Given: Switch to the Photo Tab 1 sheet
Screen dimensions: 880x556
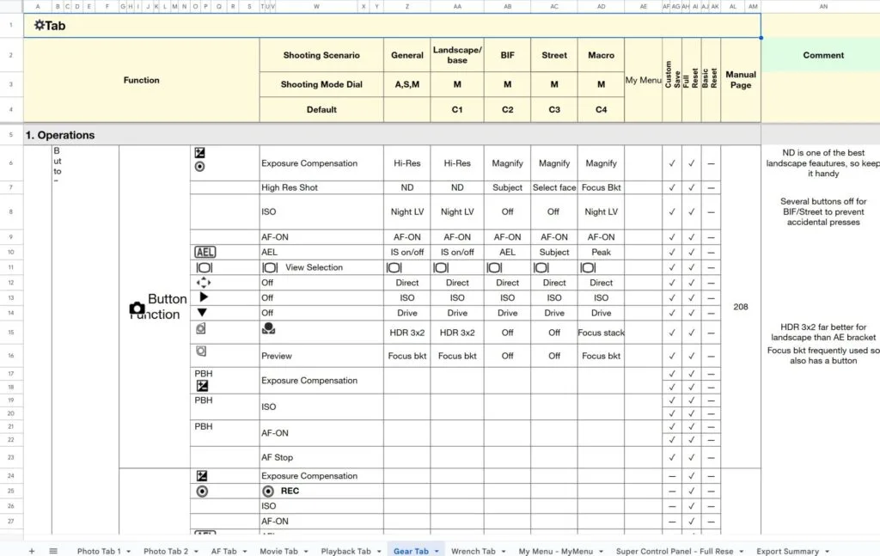Looking at the screenshot, I should click(x=99, y=551).
